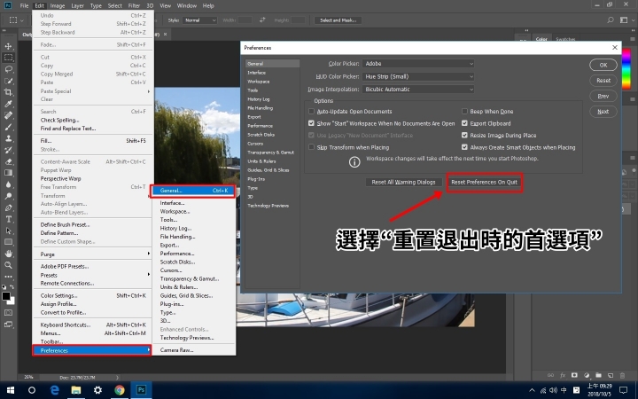Open the Color Picker dropdown

click(418, 64)
